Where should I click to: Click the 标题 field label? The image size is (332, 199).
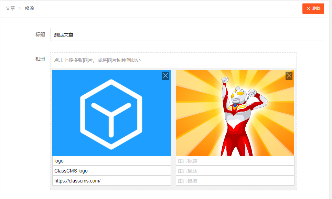coord(40,34)
